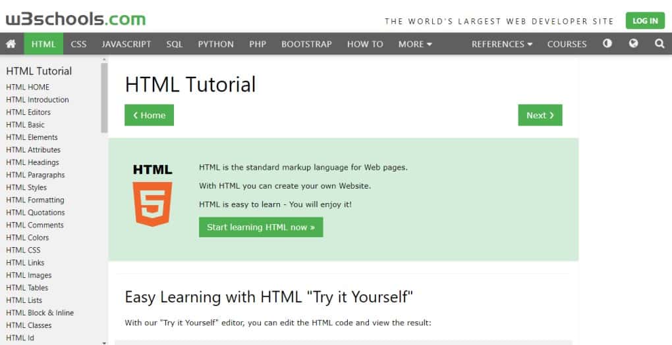The width and height of the screenshot is (672, 345).
Task: Click text "HTML is easy to learn"
Action: point(275,204)
